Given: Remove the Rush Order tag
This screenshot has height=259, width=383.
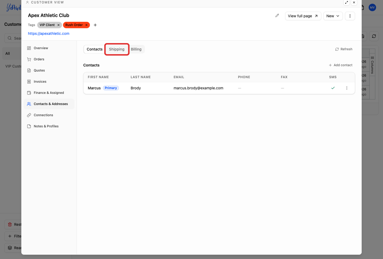Looking at the screenshot, I should 86,25.
